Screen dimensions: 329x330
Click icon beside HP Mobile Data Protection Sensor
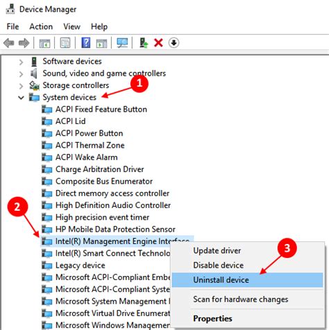(47, 229)
